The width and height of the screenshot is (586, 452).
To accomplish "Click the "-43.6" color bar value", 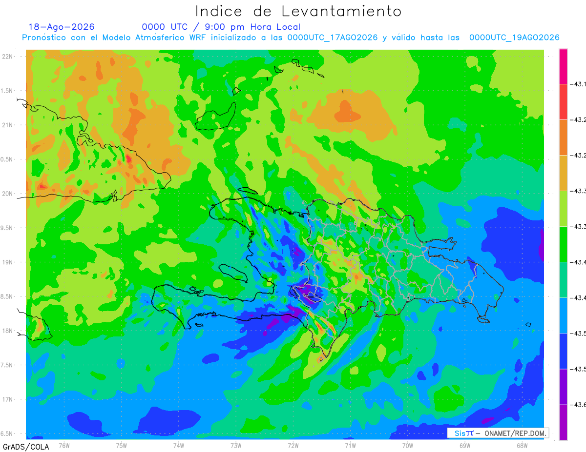I will coord(579,405).
